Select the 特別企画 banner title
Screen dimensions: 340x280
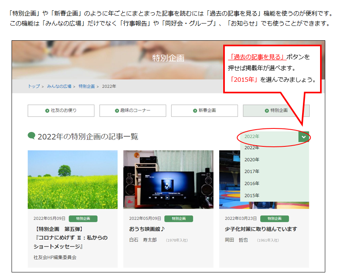click(x=168, y=58)
